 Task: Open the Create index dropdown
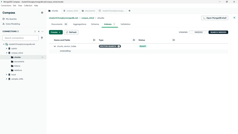[x=56, y=32]
